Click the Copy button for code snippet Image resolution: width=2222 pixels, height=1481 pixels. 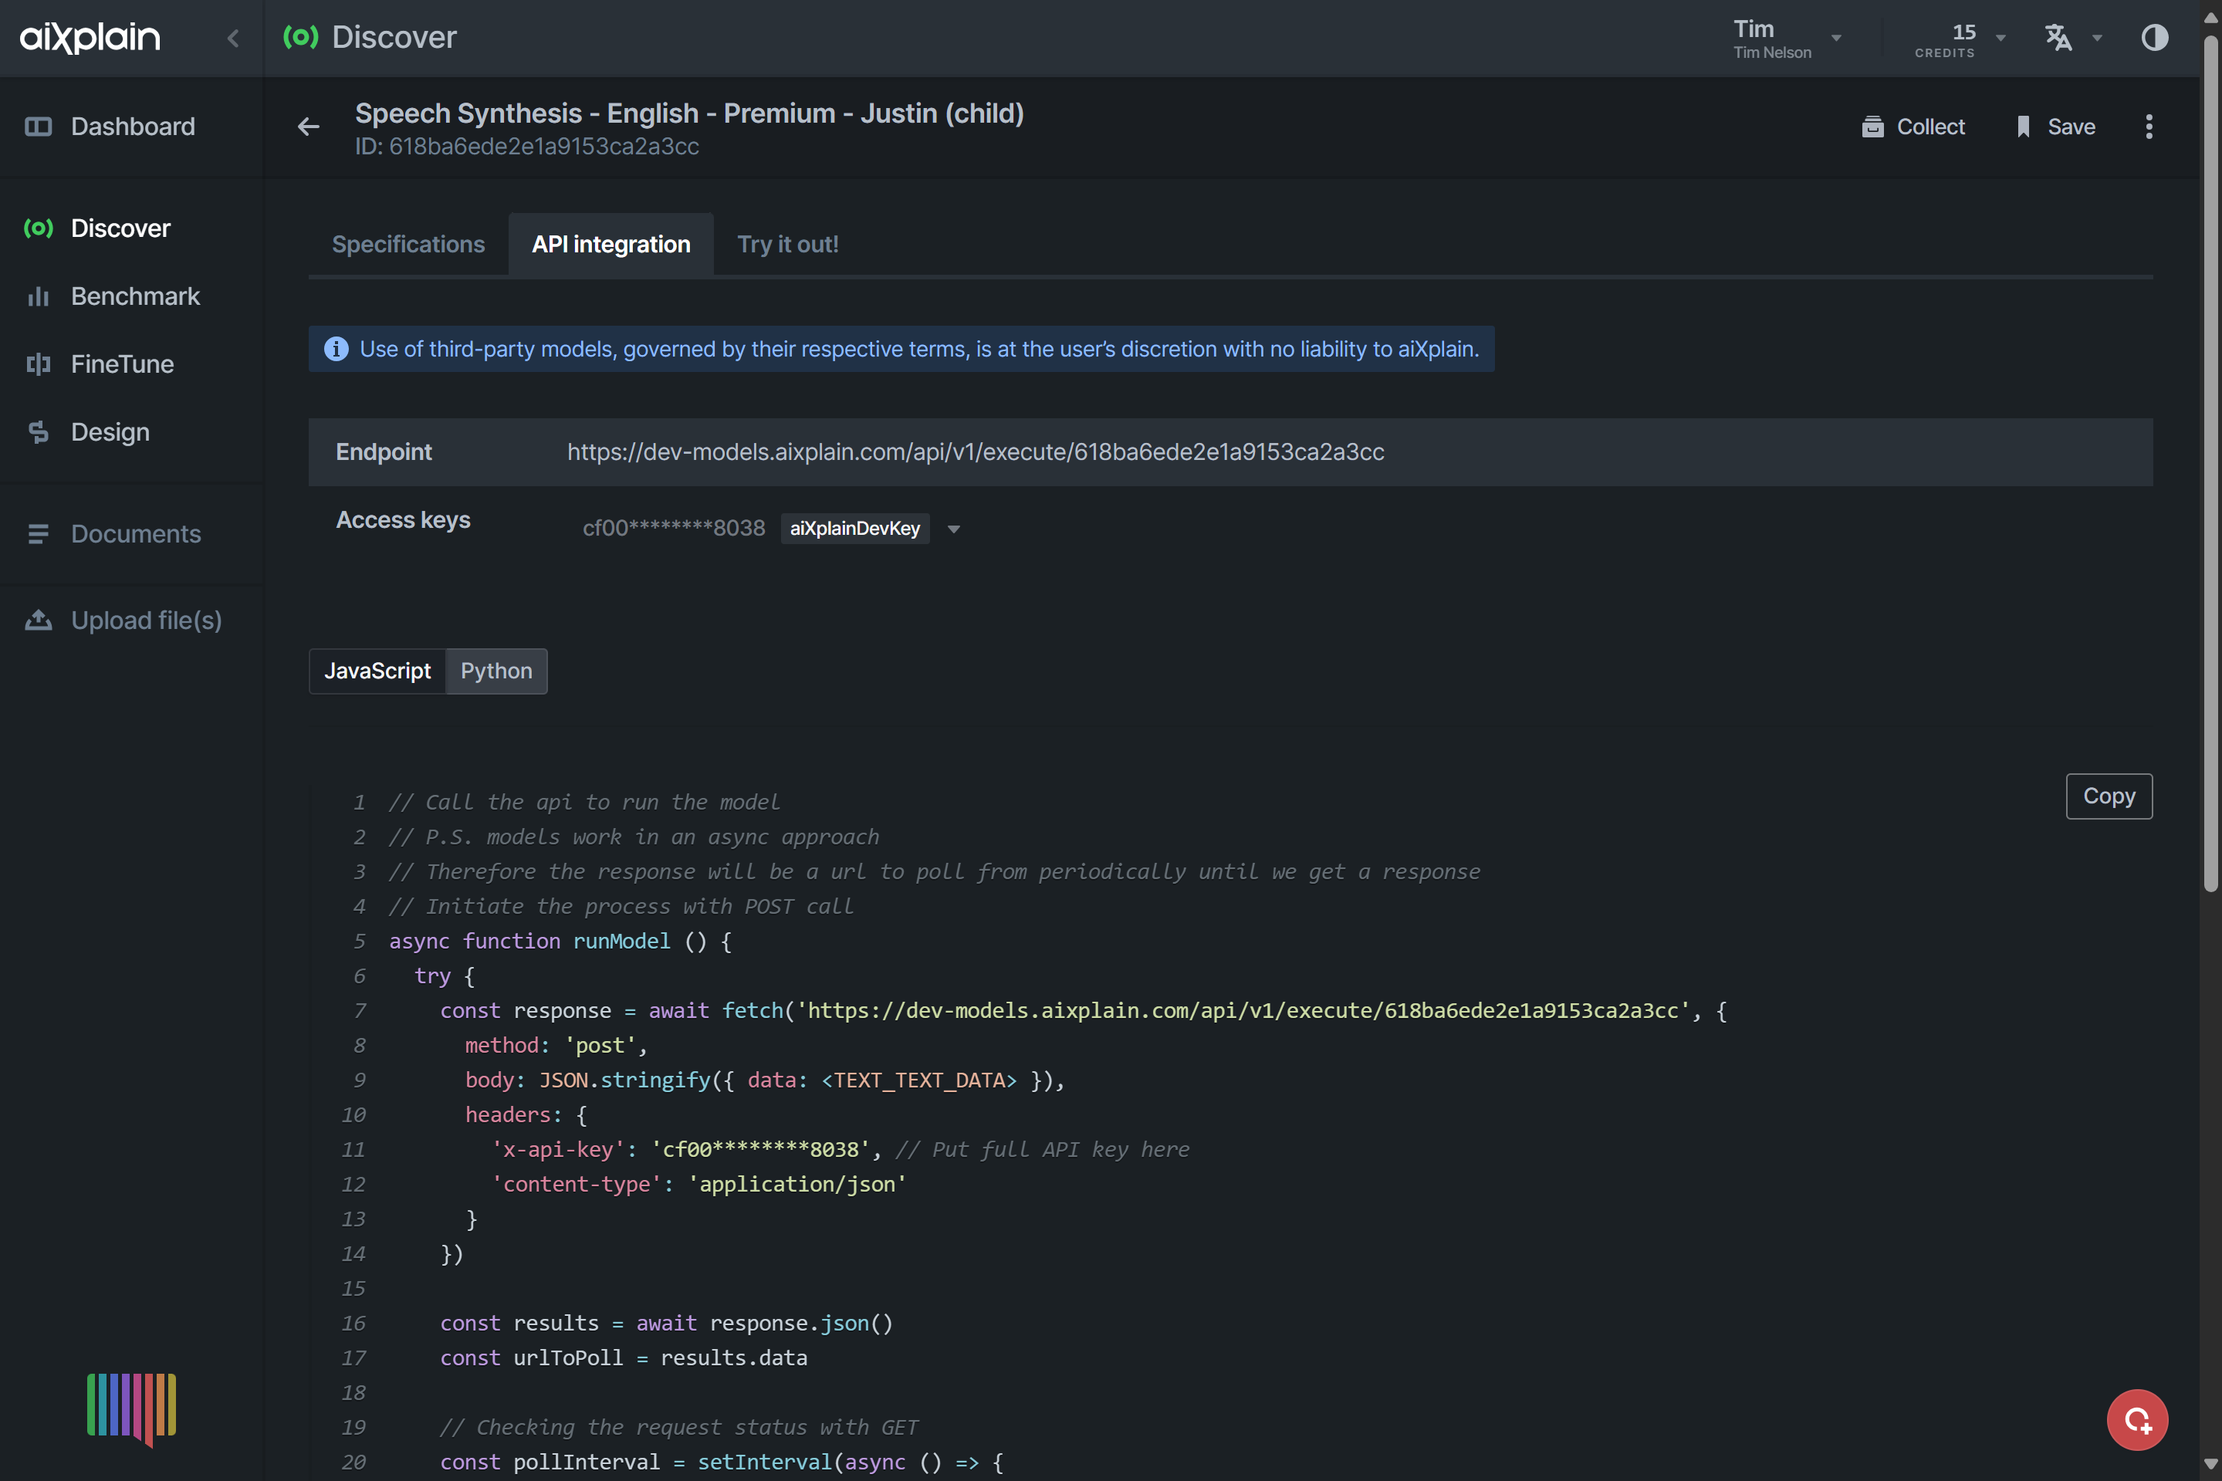[2109, 796]
